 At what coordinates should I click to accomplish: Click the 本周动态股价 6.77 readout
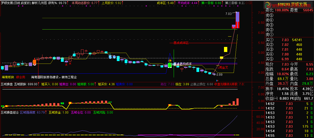(x=85, y=3)
